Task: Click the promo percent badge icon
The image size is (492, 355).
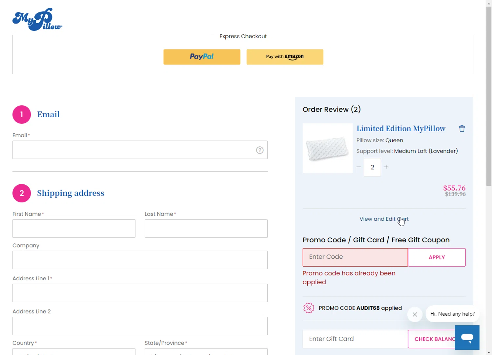Action: (309, 308)
